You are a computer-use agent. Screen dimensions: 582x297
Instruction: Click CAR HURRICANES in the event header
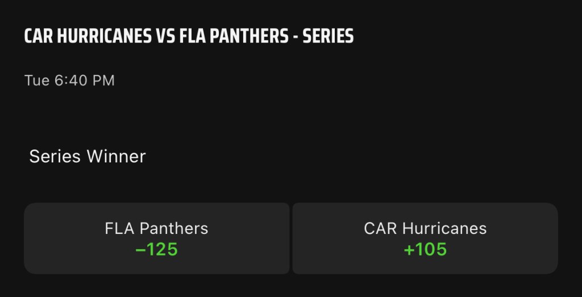coord(88,36)
